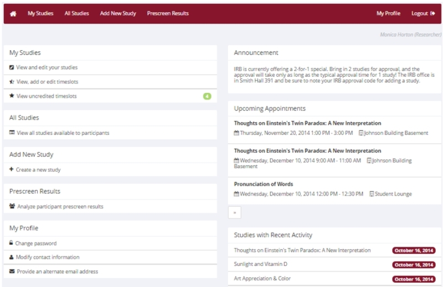Click the people icon beside Analyze participant prescreen results
This screenshot has width=443, height=287.
click(x=12, y=206)
